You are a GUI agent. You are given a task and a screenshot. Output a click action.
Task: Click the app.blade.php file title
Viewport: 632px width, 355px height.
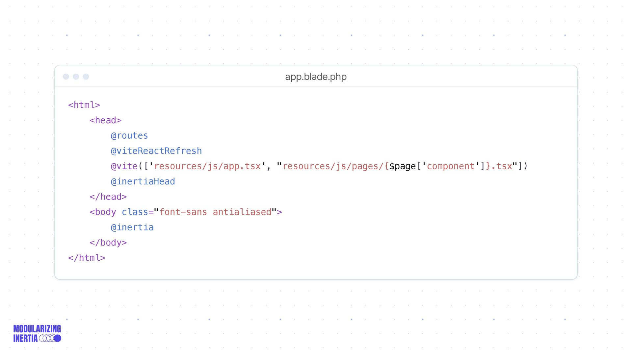tap(316, 77)
